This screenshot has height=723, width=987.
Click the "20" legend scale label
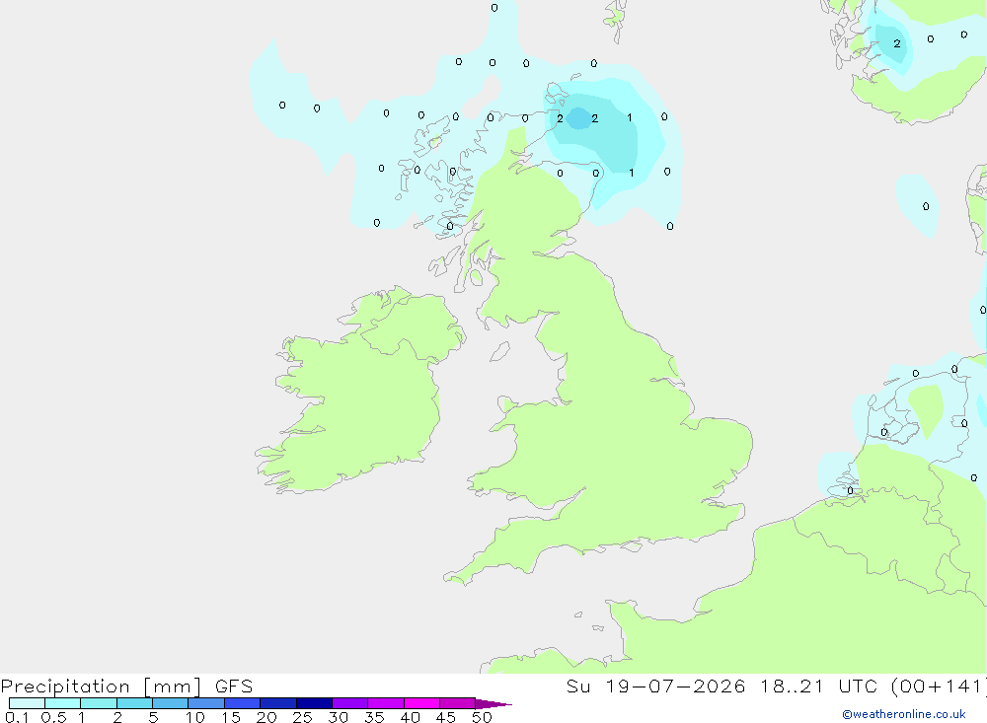click(266, 717)
